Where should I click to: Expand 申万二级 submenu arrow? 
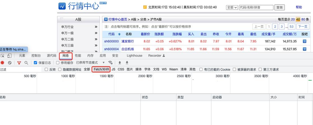96,39
